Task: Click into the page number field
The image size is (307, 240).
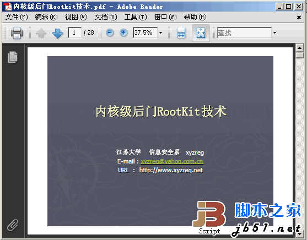Action: point(74,32)
